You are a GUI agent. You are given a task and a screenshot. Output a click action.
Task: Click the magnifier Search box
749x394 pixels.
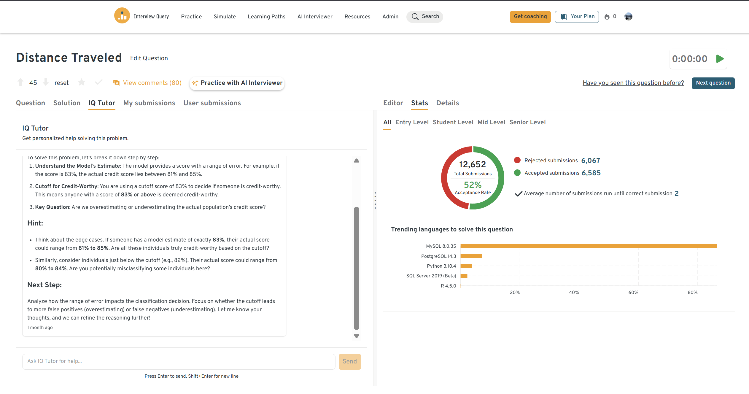click(x=425, y=17)
